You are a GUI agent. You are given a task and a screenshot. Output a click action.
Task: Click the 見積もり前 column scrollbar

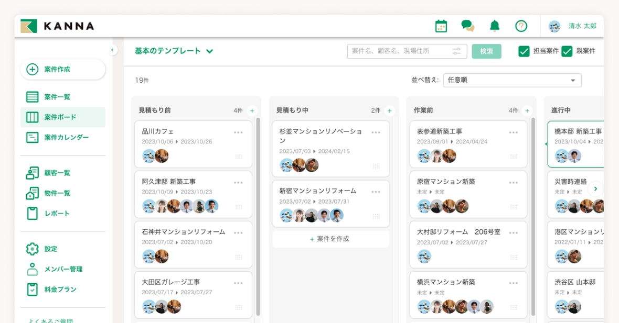tap(258, 217)
